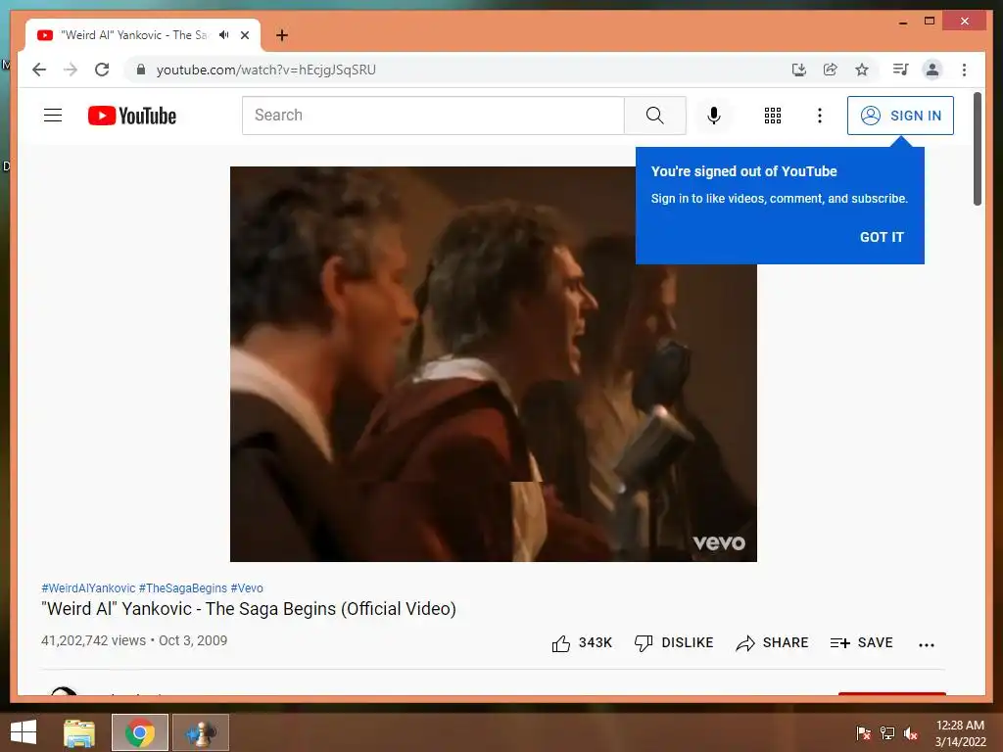
Task: Open a new browser tab
Action: (282, 35)
